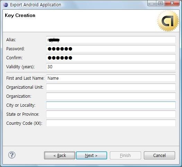Click the 'Organizational Unit:' label
The height and width of the screenshot is (167, 182).
[x=25, y=87]
